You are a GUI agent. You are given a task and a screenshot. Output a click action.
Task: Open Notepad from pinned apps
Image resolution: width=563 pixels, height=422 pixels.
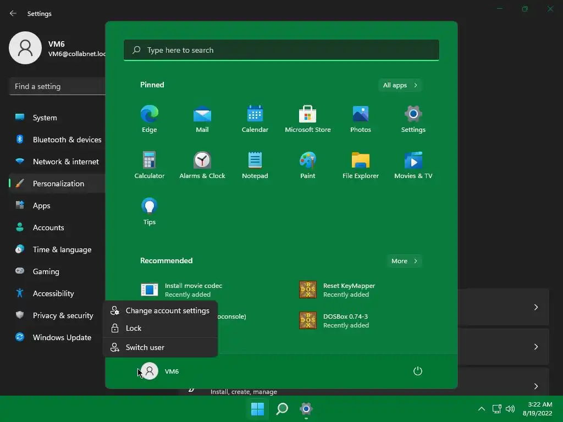[x=255, y=165]
